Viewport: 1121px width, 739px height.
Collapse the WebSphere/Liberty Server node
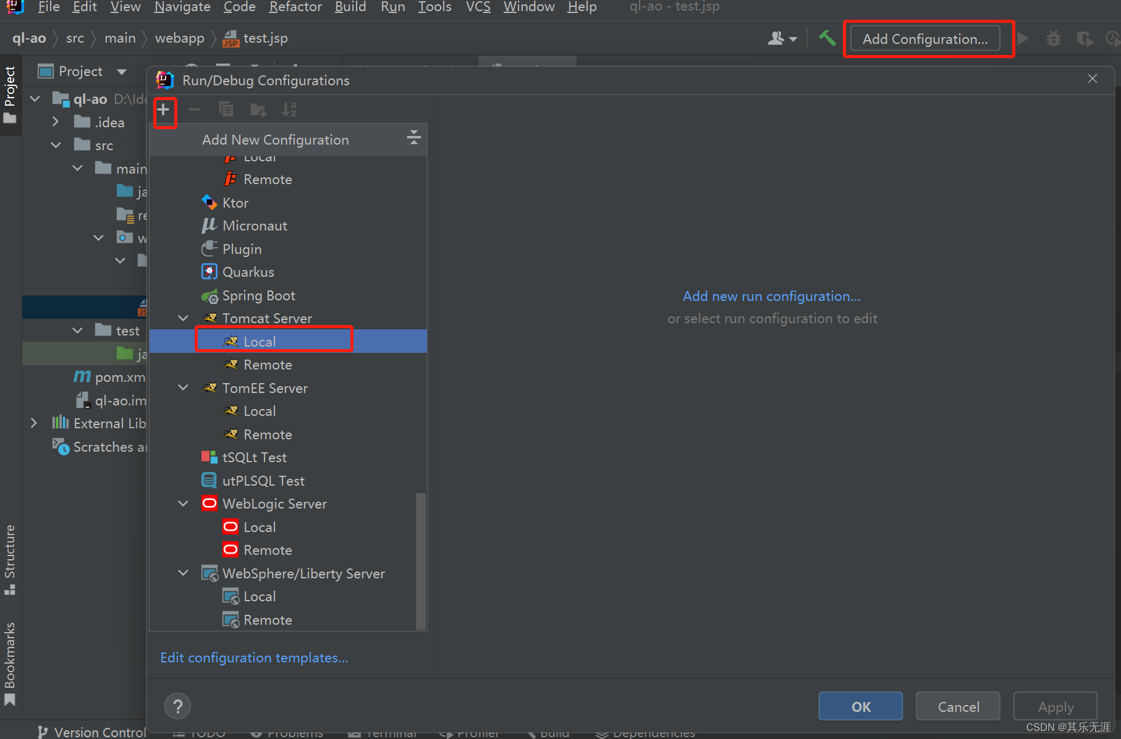click(x=184, y=573)
